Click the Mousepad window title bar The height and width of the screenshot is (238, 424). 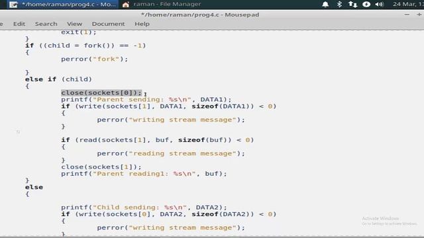[200, 15]
